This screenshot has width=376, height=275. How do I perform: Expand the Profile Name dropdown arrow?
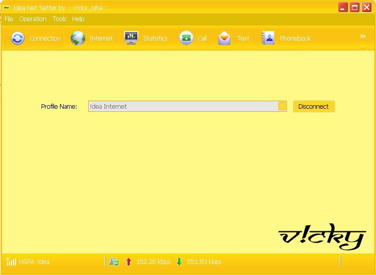[x=282, y=106]
